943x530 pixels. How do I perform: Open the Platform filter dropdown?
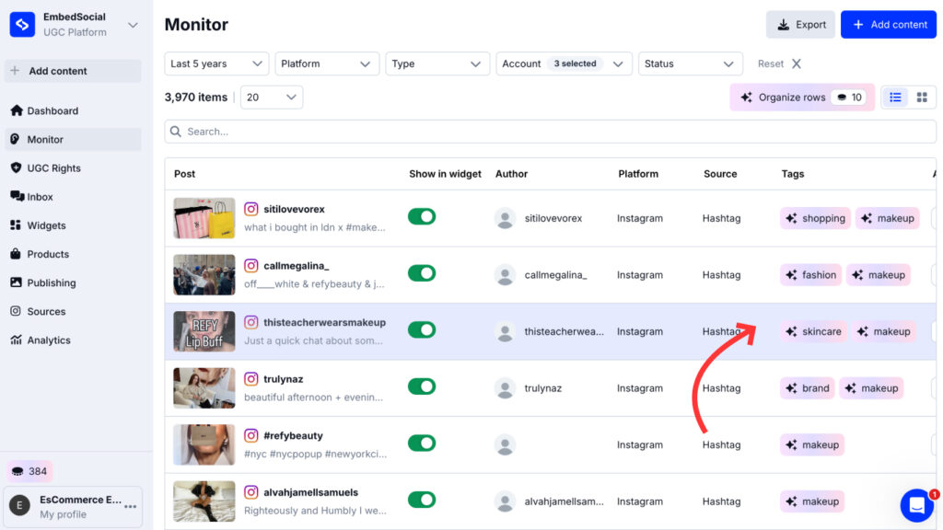pyautogui.click(x=327, y=63)
